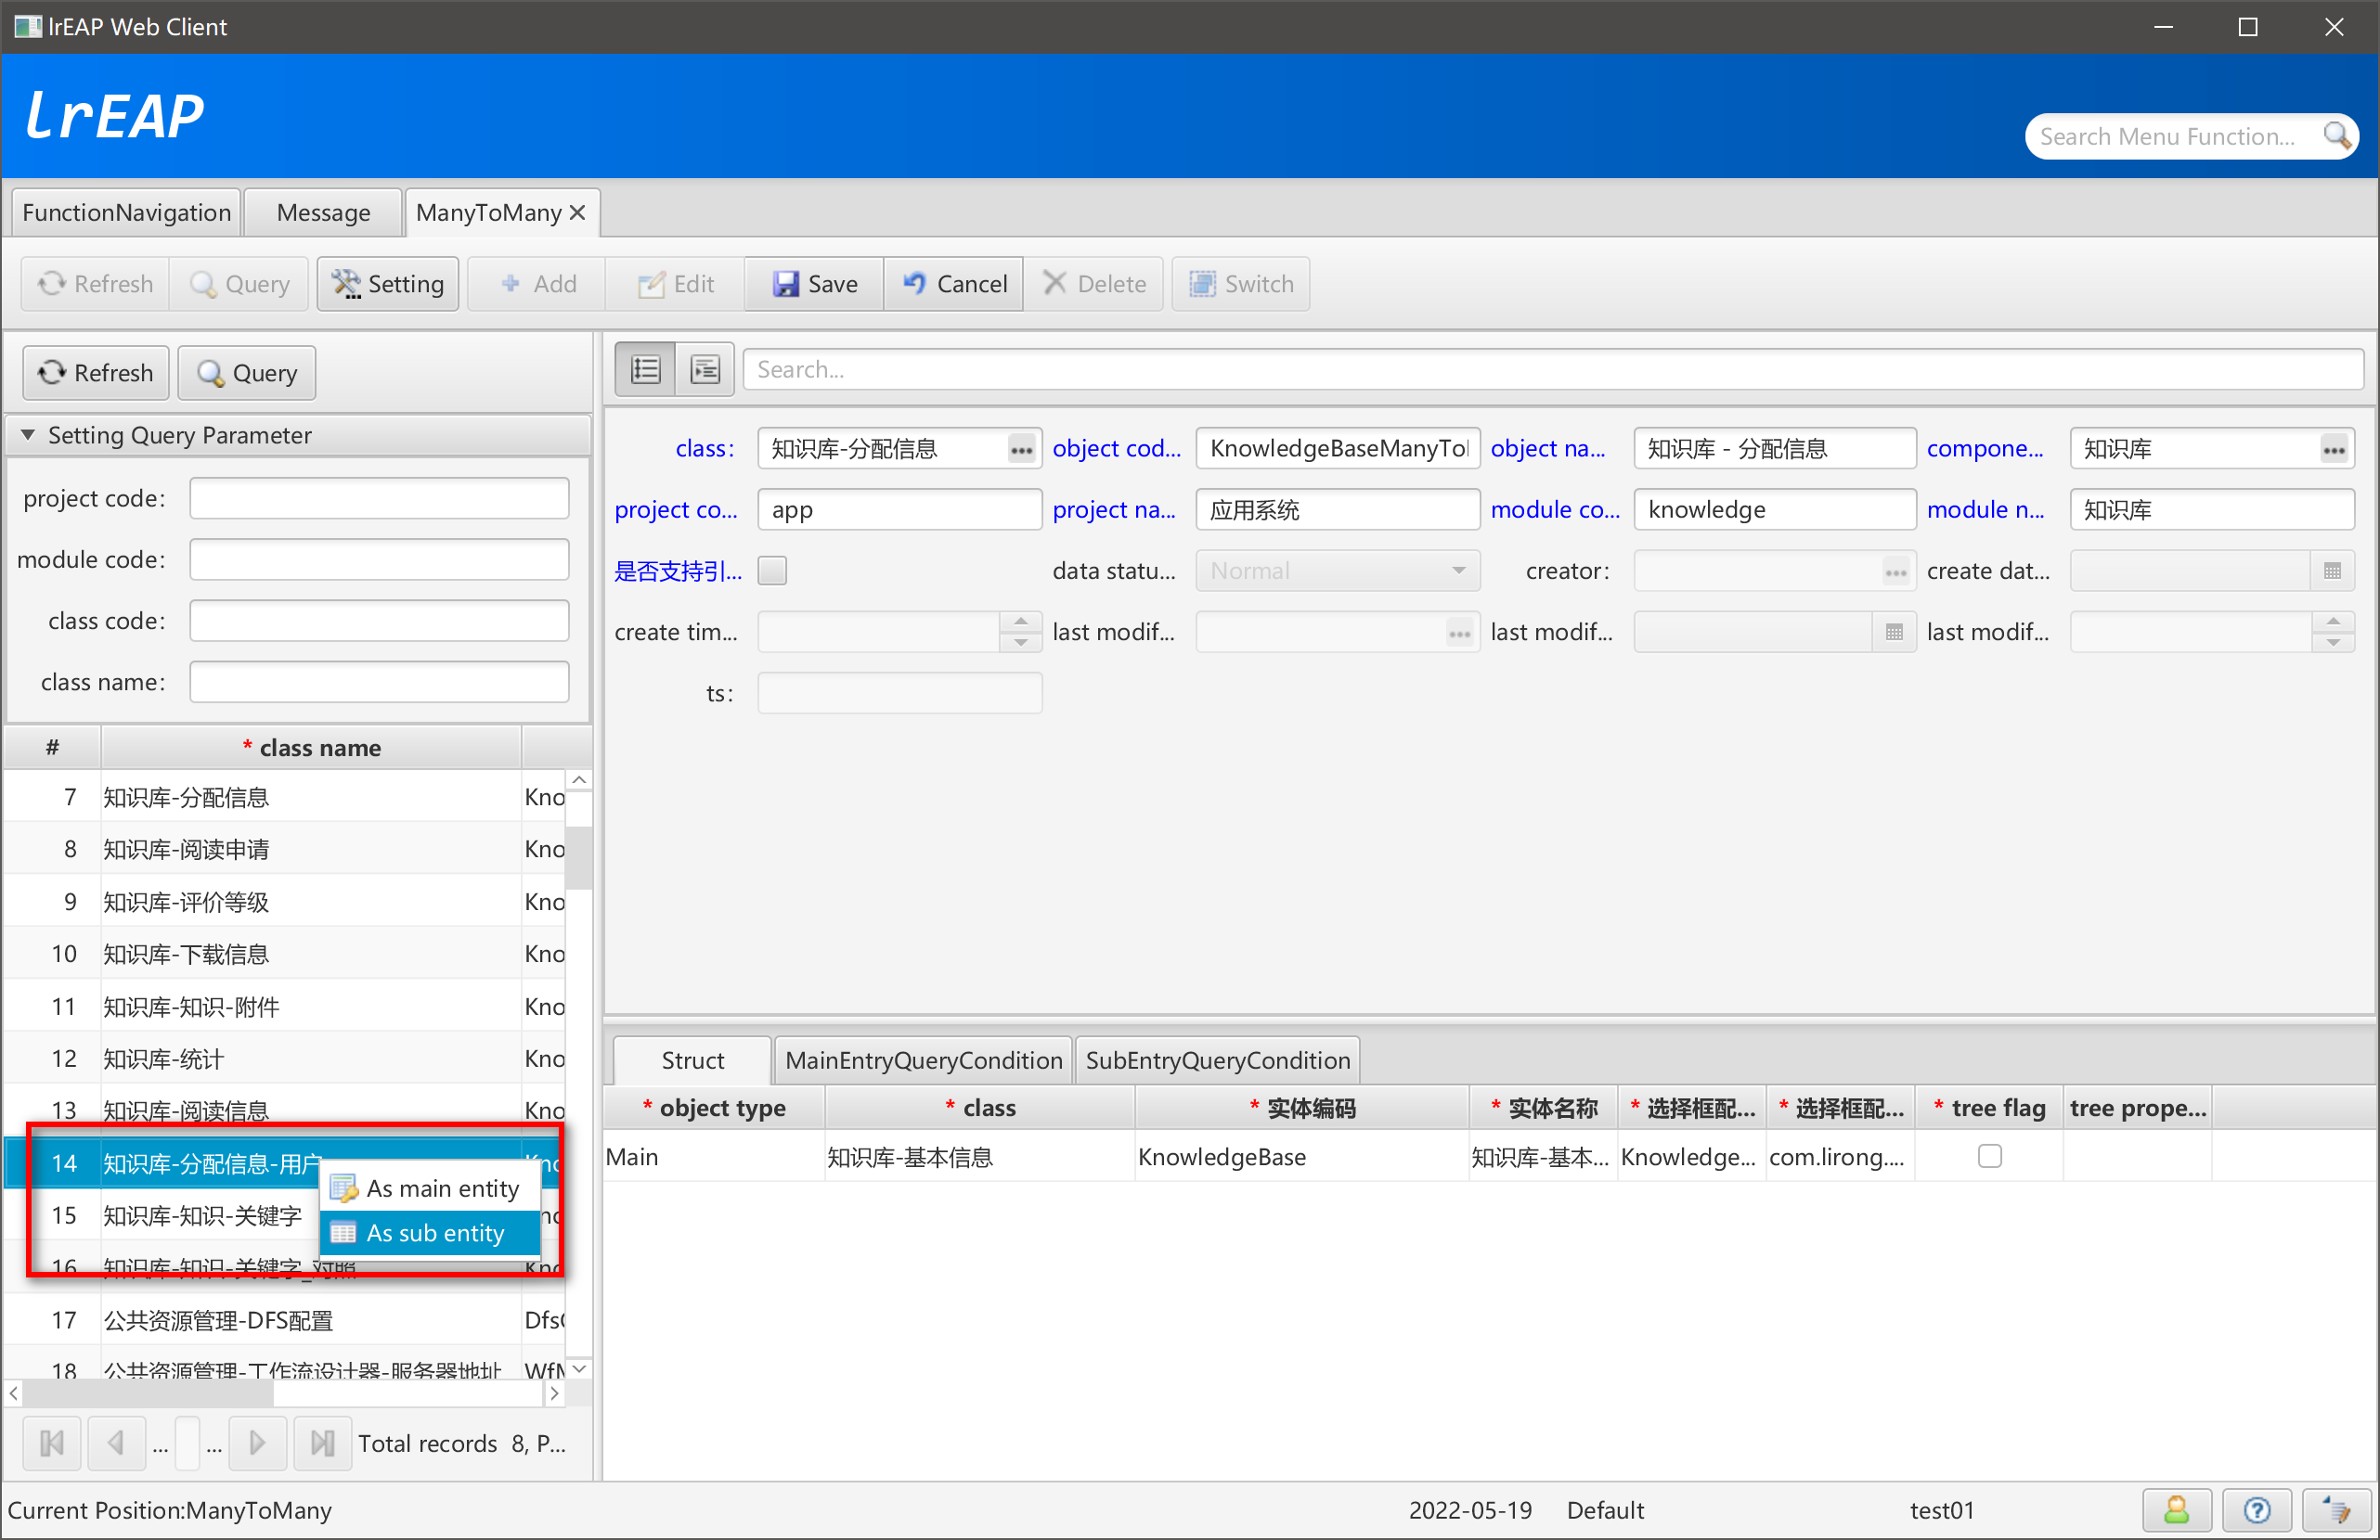The image size is (2380, 1540).
Task: Go to the last page of records
Action: [x=322, y=1442]
